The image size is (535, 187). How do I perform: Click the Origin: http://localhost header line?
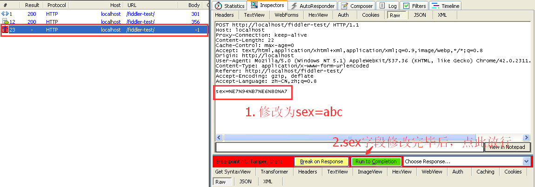click(x=254, y=56)
